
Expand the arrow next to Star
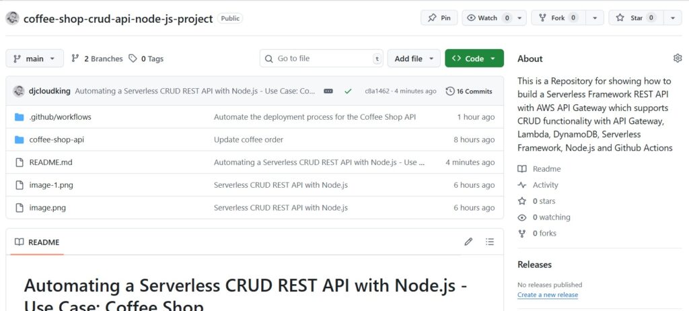point(673,18)
